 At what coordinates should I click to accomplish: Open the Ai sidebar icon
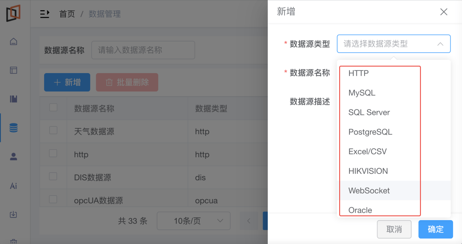pos(14,186)
